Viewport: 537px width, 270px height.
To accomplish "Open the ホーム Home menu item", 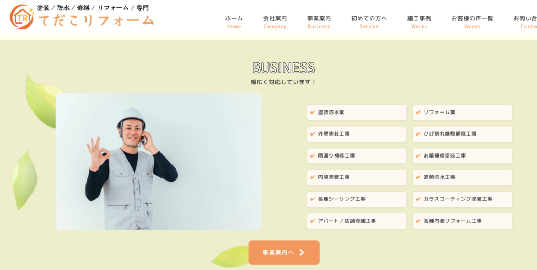I will 234,22.
